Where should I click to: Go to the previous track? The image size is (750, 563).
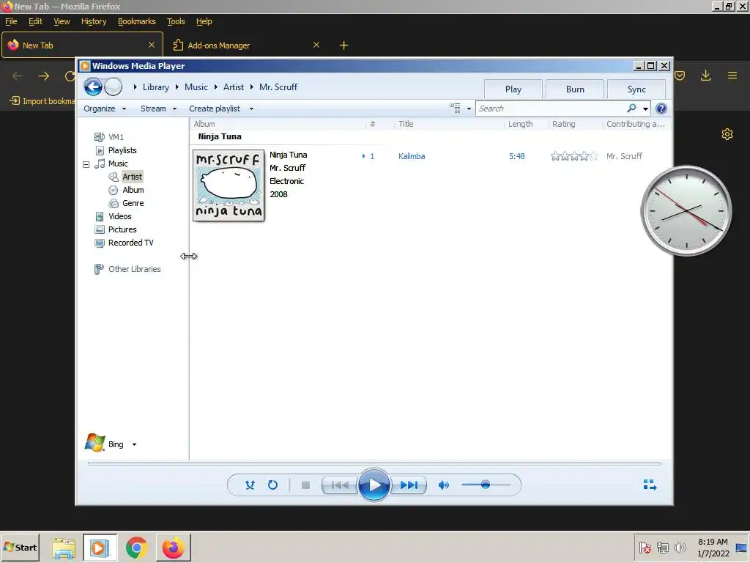tap(340, 485)
